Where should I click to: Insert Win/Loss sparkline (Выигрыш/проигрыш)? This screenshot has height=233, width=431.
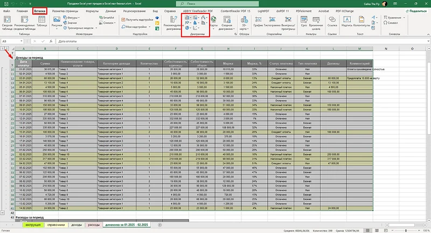tap(288, 23)
